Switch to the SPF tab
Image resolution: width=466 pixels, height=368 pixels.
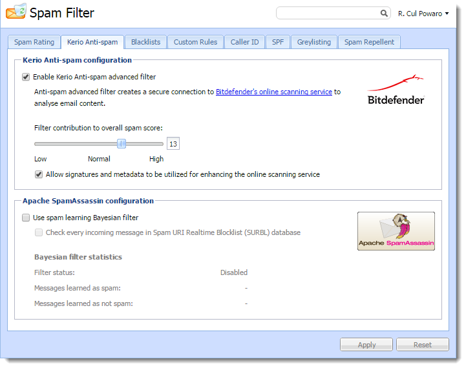tap(278, 42)
